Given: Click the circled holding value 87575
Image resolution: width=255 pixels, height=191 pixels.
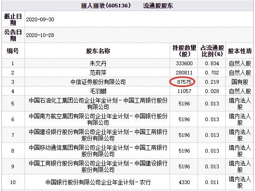Looking at the screenshot, I should tap(184, 82).
